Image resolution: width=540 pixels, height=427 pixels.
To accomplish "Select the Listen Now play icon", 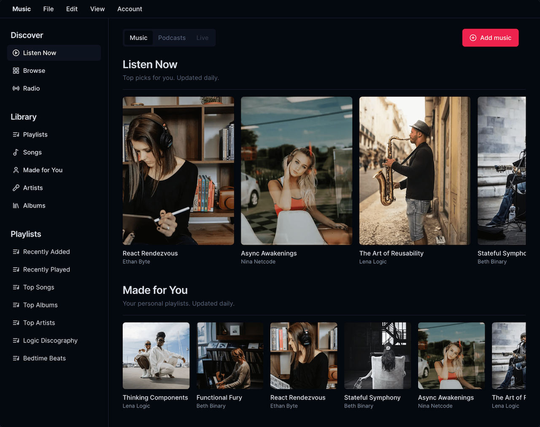I will coord(16,53).
